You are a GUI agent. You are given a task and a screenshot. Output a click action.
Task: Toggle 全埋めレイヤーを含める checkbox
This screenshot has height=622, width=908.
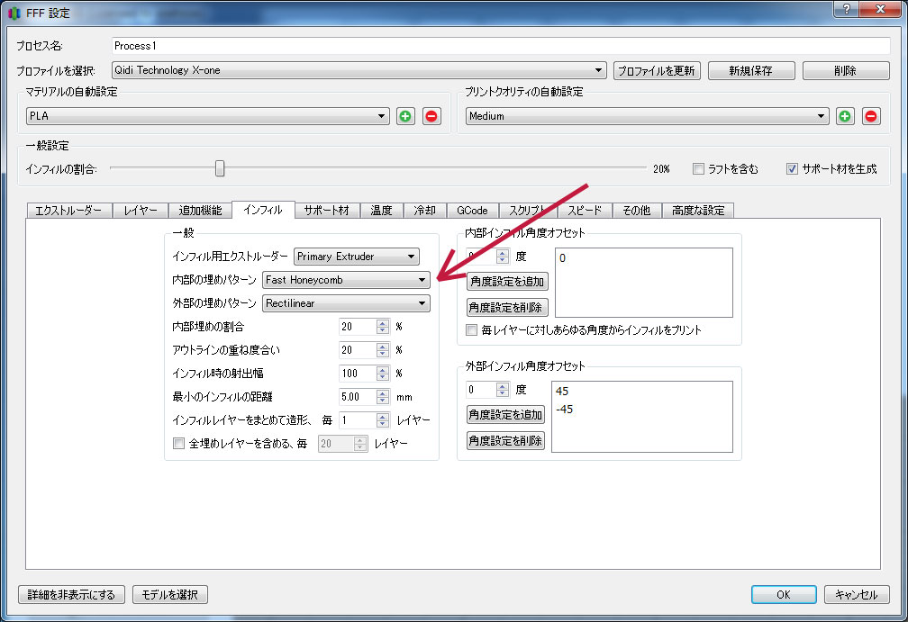(x=178, y=443)
